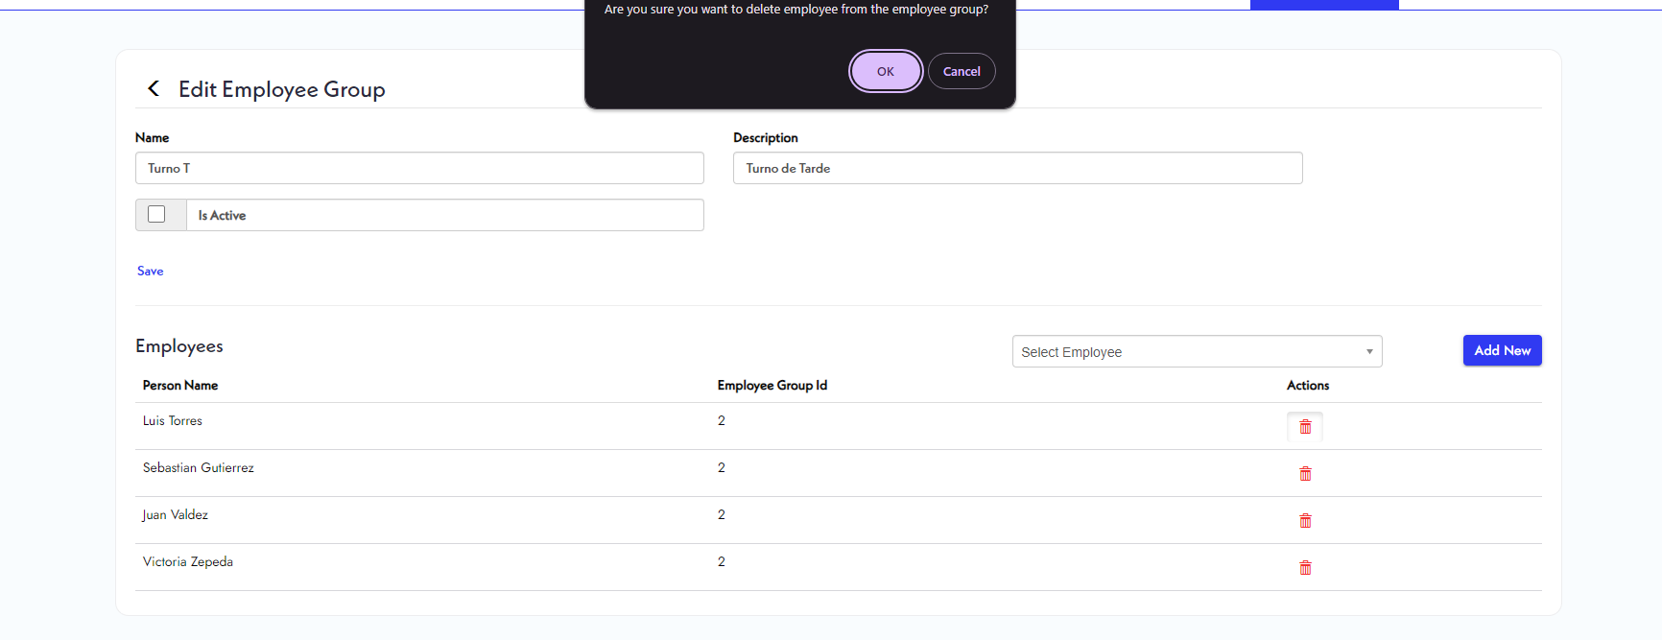
Task: Click delete icon in Victoria Zepeda row
Action: click(x=1305, y=568)
